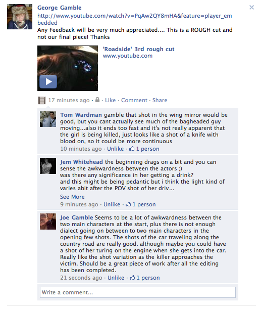Unlike Jem Whitehead's comment
260x309 pixels.
[x=112, y=204]
